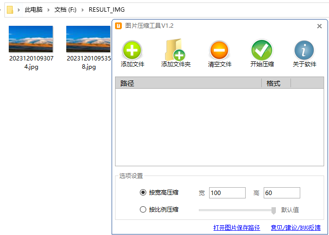Image resolution: width=329 pixels, height=235 pixels.
Task: Click the 默认值 label beside slider
Action: pos(290,210)
